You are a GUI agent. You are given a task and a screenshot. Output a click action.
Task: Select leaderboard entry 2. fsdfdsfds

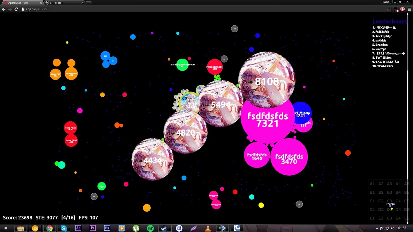click(381, 32)
